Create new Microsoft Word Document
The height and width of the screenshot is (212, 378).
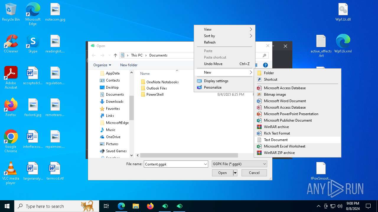coord(298,101)
